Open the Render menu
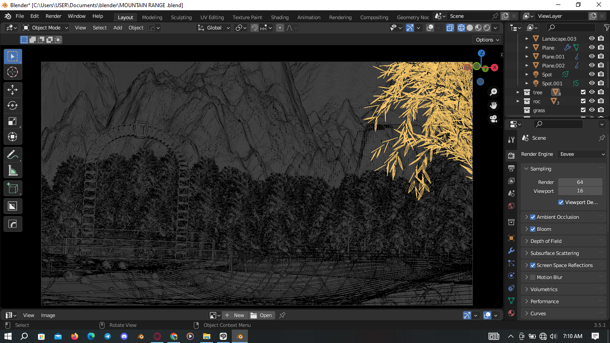Image resolution: width=610 pixels, height=343 pixels. click(x=54, y=16)
